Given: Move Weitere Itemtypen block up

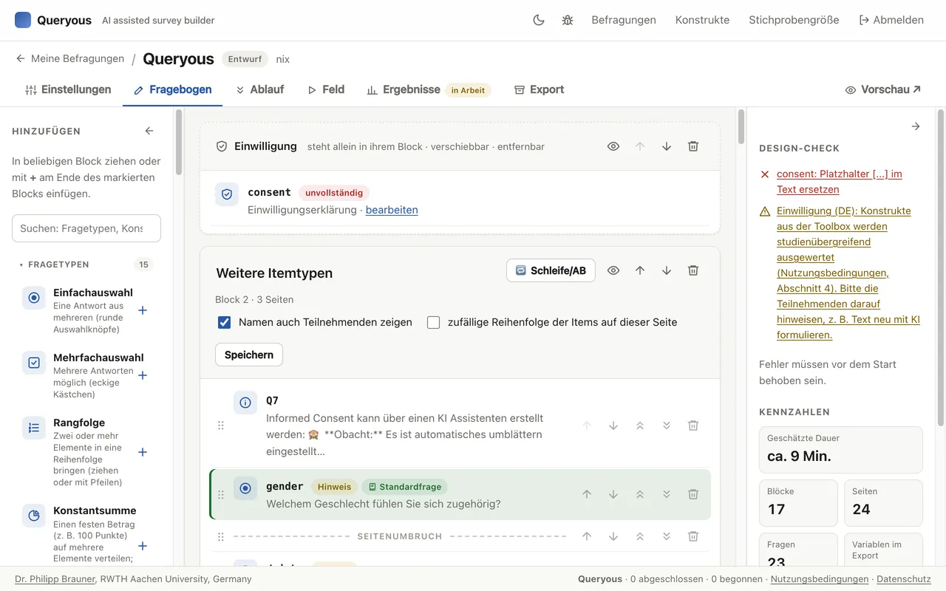Looking at the screenshot, I should [640, 270].
